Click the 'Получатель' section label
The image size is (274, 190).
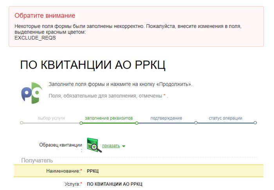37,160
